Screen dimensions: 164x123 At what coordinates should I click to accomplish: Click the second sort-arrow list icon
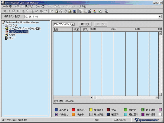(85, 11)
